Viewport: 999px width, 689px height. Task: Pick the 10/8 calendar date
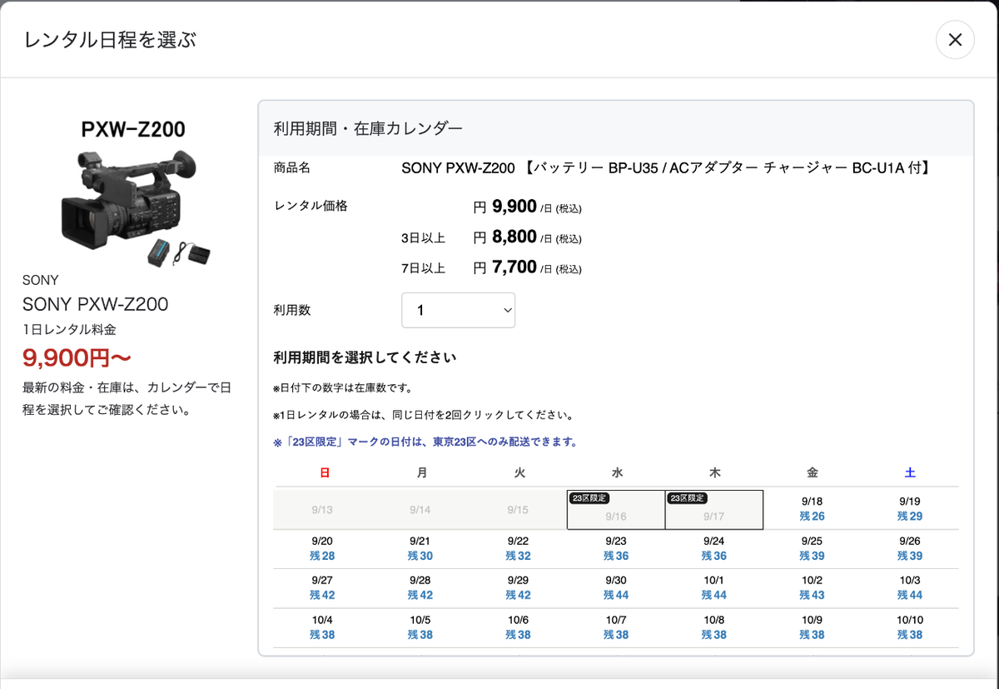point(713,627)
